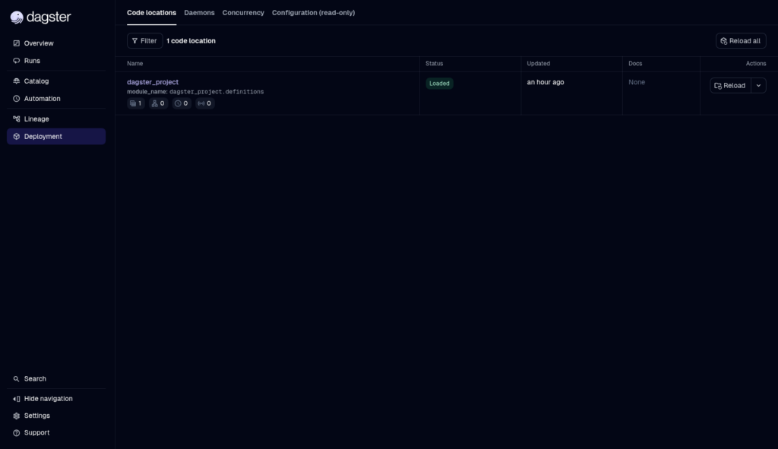Switch to the Concurrency tab
778x449 pixels.
point(243,13)
